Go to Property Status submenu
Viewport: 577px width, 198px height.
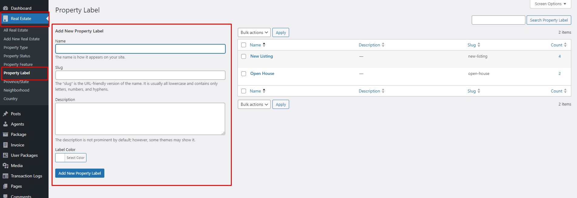[x=17, y=56]
